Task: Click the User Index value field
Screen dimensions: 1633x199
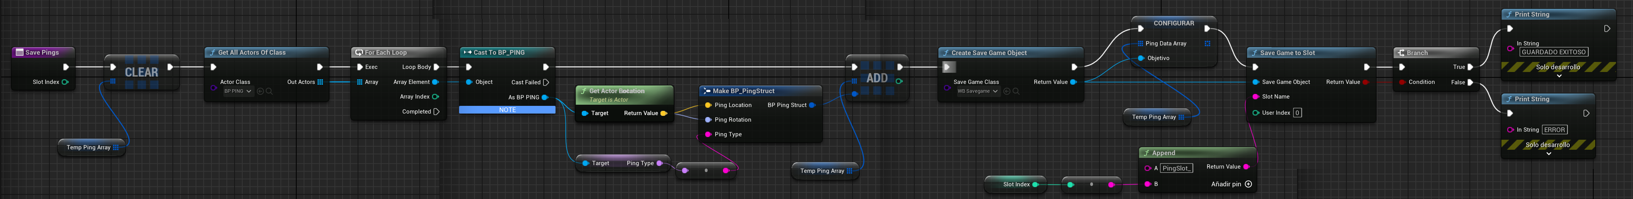Action: [x=1298, y=113]
